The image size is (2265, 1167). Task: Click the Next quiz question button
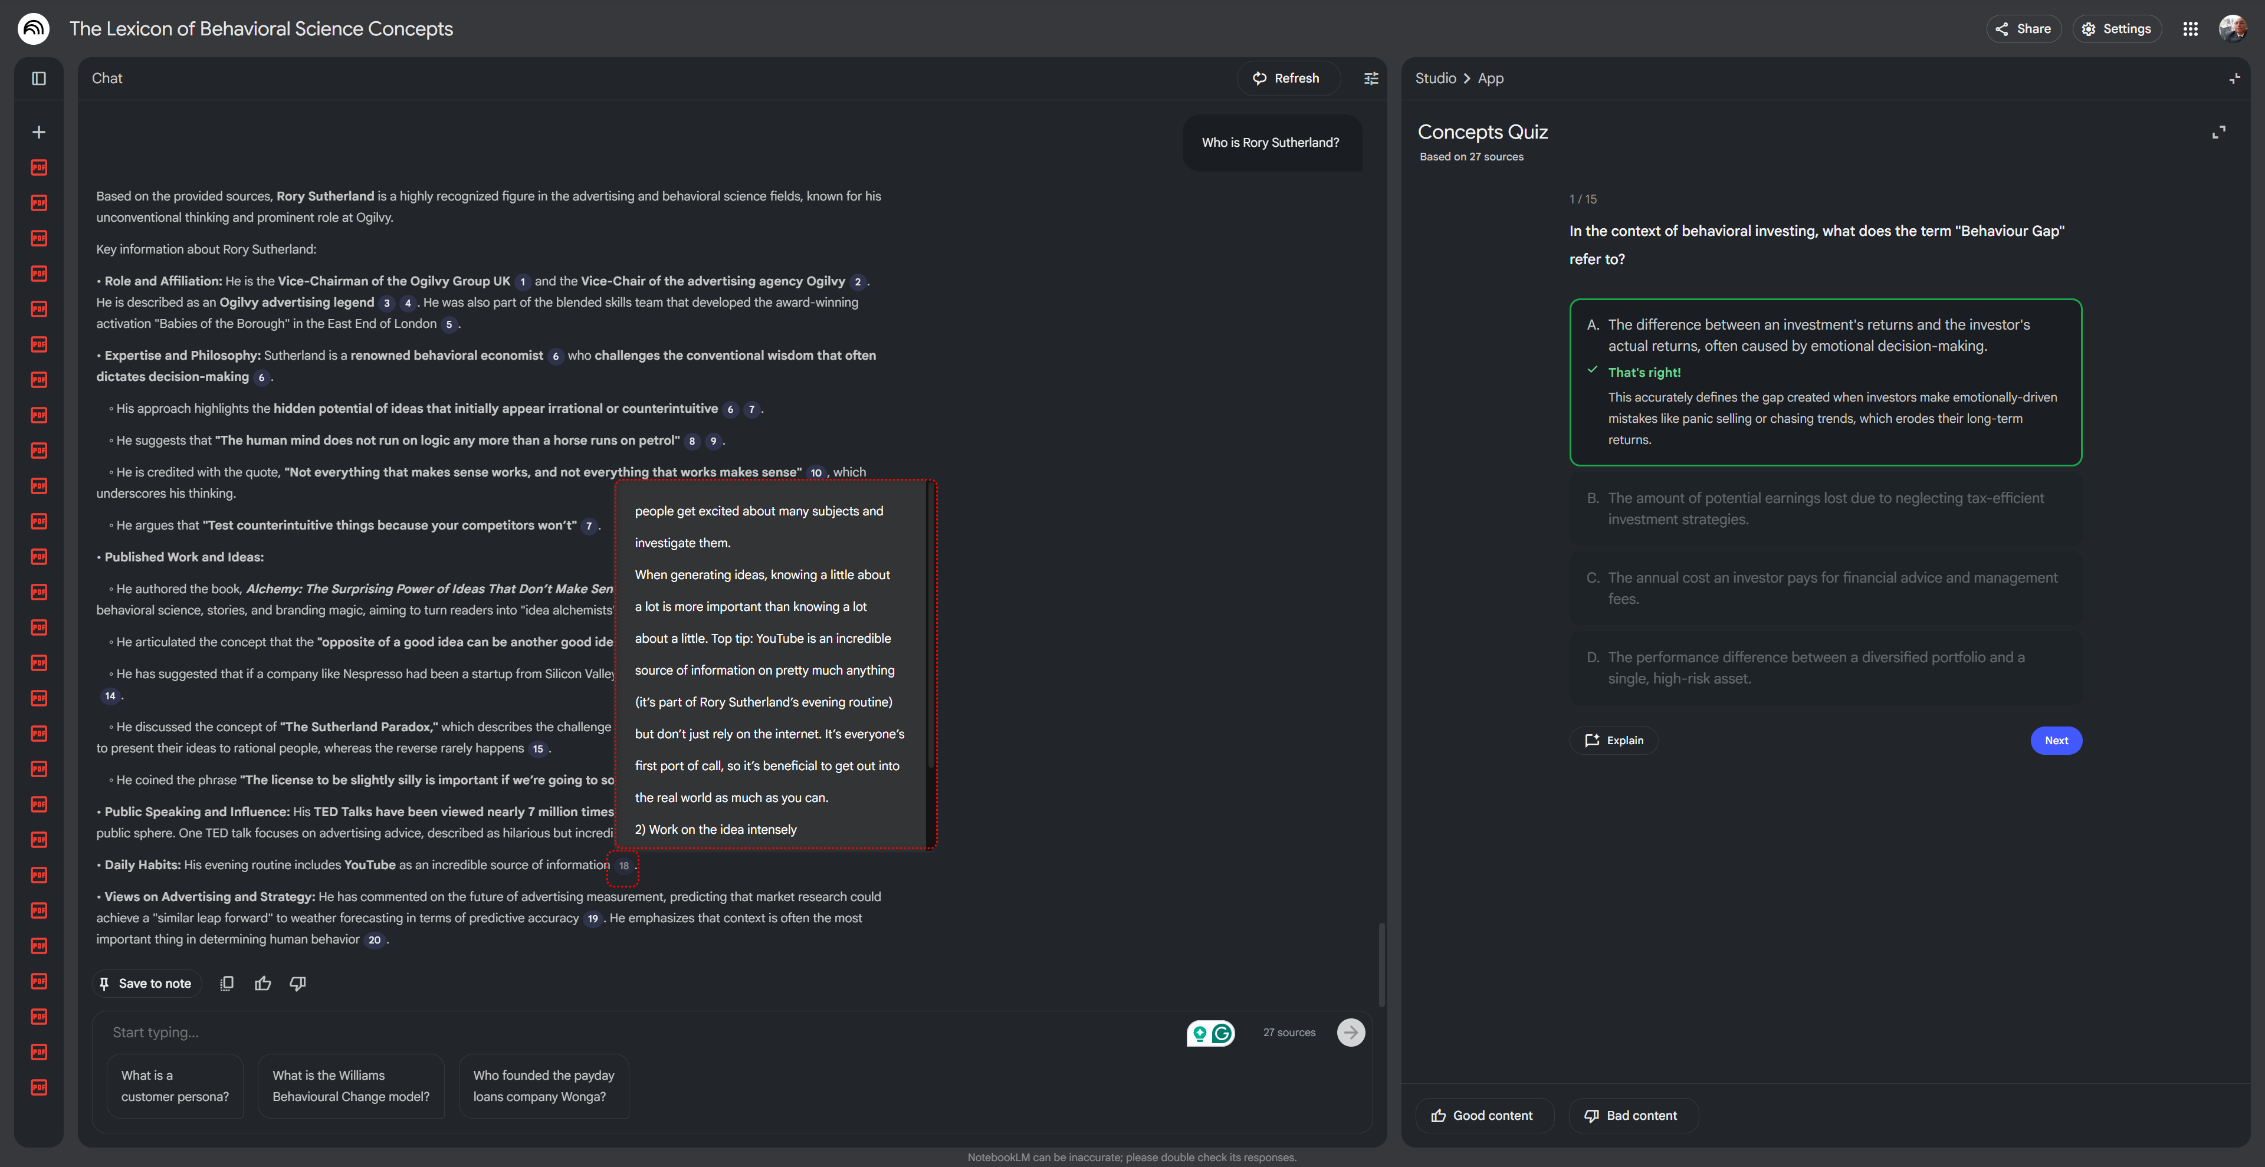coord(2056,740)
